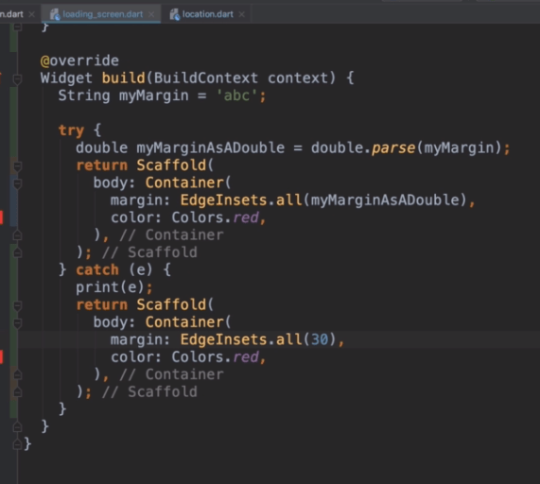Click the @override annotation
Screen dimensions: 540x484
[79, 60]
